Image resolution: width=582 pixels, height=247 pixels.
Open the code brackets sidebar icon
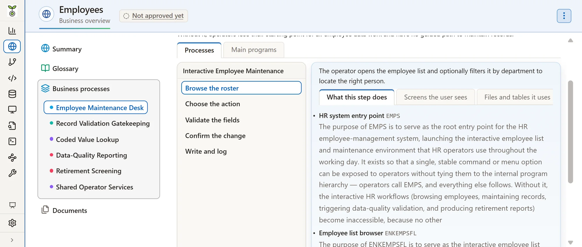(12, 78)
